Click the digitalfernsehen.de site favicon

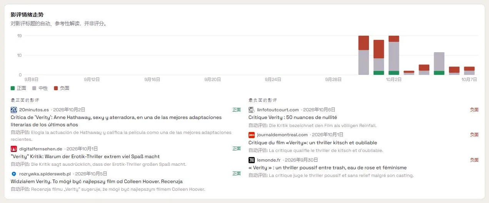click(x=14, y=149)
